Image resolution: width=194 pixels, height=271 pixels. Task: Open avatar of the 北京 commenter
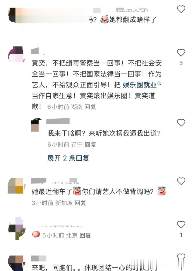click(16, 228)
